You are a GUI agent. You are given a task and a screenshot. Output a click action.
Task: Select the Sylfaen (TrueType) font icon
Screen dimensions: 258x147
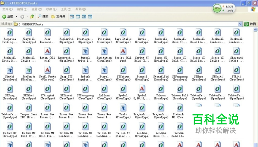[x=104, y=89]
